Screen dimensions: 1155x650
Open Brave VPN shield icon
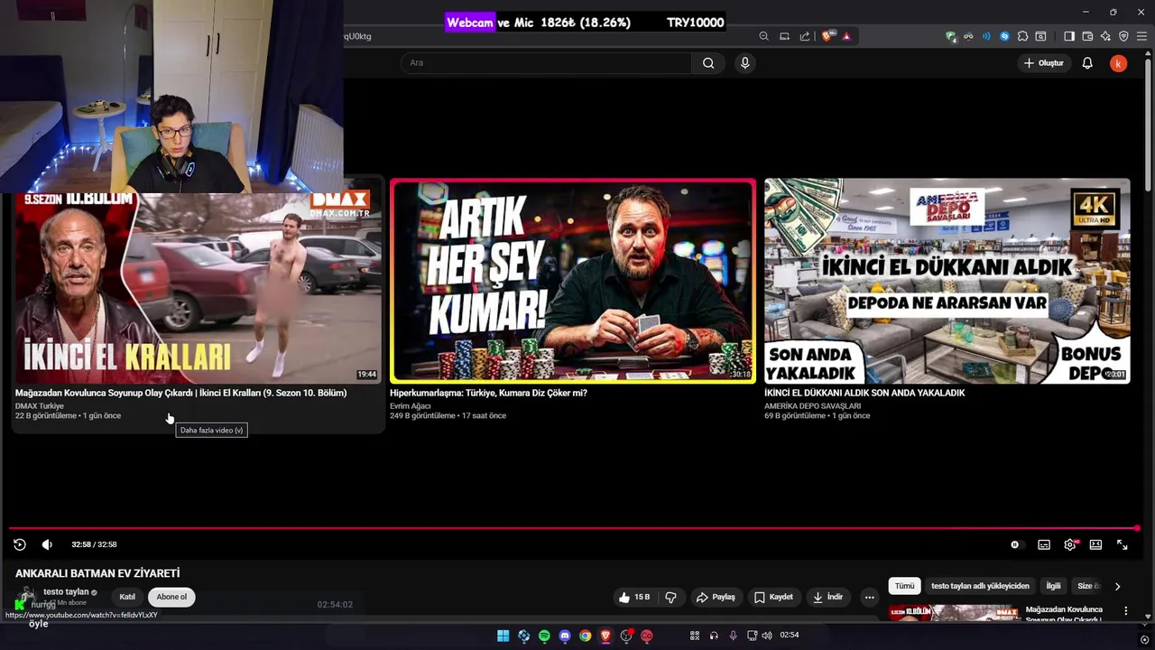pos(1123,36)
